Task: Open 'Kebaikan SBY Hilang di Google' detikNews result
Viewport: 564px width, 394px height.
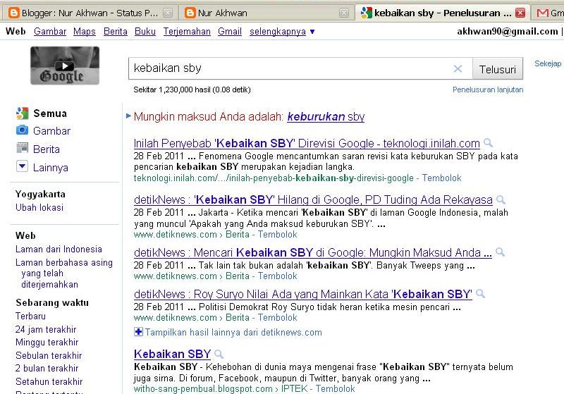Action: coord(313,199)
